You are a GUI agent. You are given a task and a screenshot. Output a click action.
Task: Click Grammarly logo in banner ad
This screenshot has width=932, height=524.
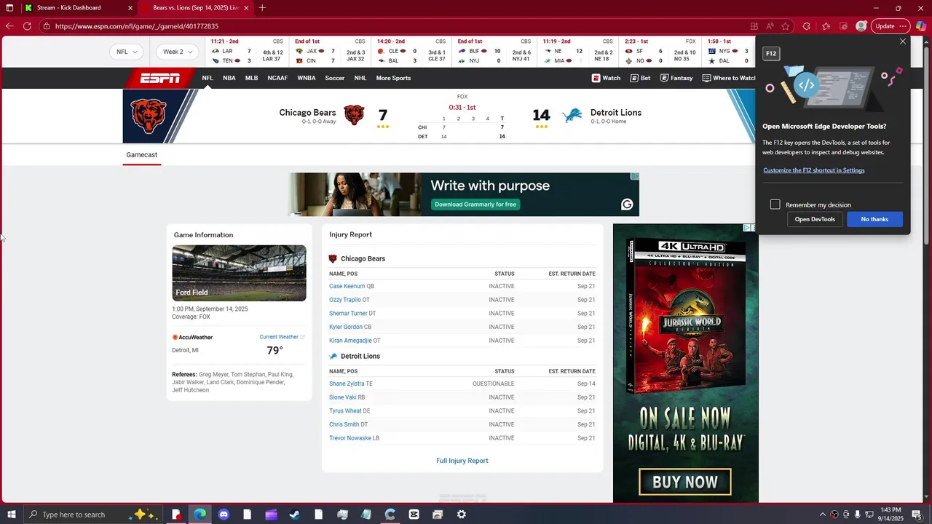pos(627,205)
